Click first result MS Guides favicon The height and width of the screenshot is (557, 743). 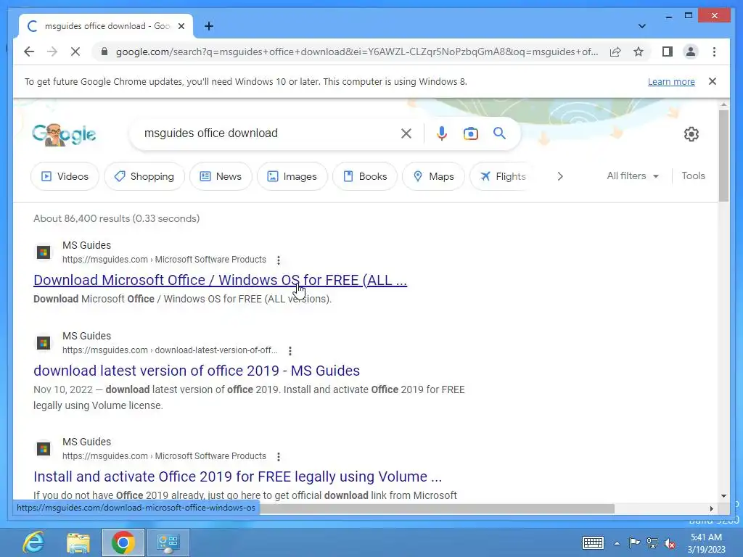pyautogui.click(x=44, y=252)
